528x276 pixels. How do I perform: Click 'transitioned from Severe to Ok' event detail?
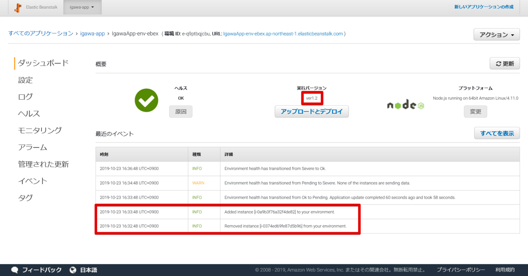click(x=275, y=169)
